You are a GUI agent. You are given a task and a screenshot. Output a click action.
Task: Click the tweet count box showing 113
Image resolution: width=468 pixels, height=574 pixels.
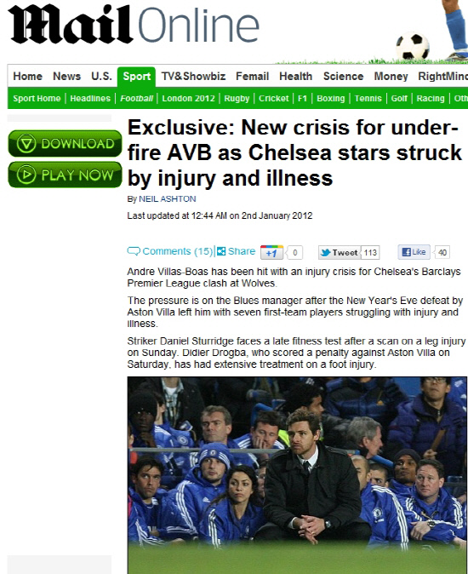(370, 253)
